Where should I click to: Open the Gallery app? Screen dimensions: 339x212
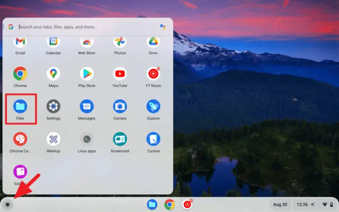coord(20,172)
